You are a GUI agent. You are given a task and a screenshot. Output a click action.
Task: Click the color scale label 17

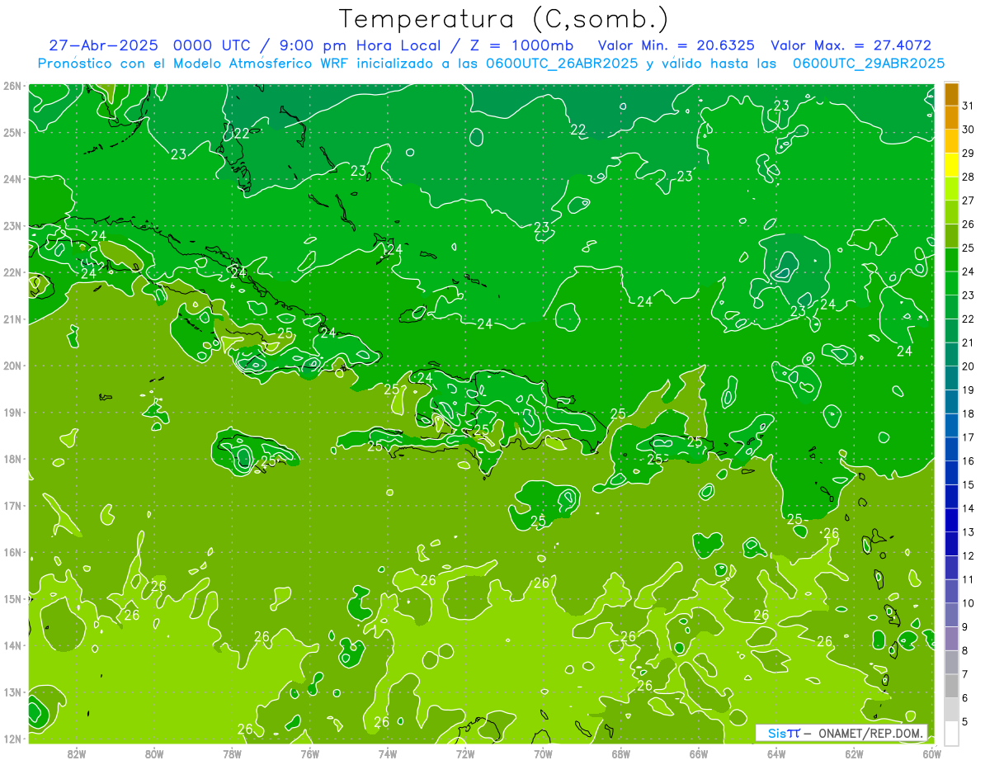pos(968,437)
